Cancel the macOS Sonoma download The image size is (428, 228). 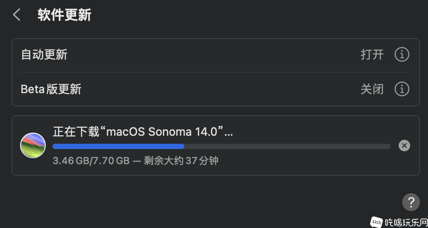tap(404, 145)
